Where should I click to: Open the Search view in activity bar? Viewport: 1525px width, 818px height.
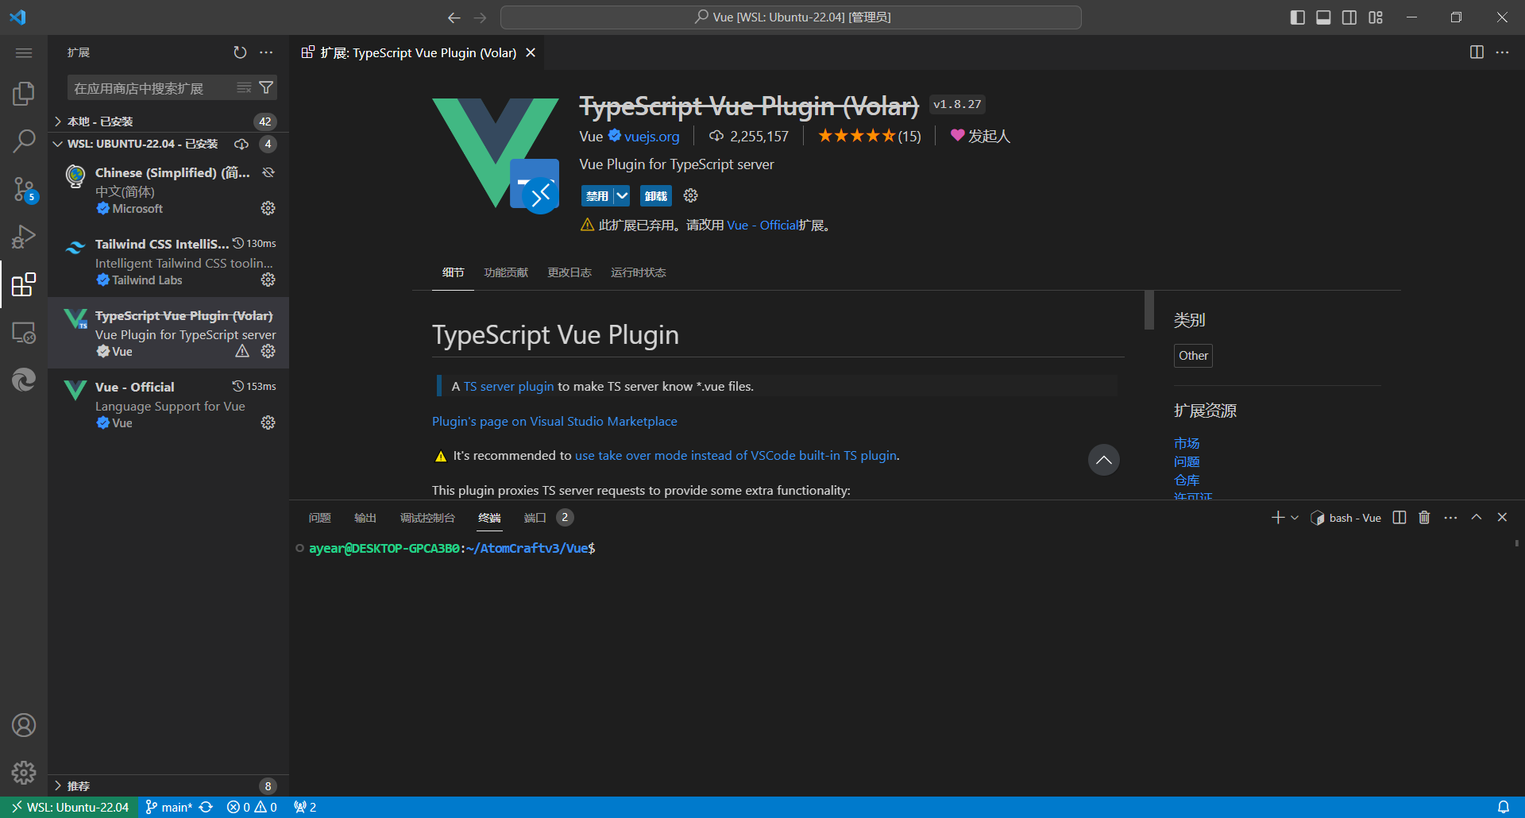[24, 141]
